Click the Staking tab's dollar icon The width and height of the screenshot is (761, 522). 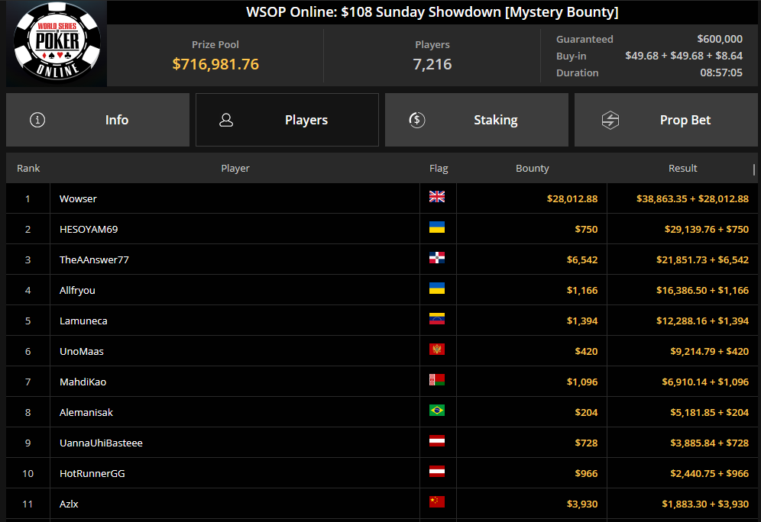pyautogui.click(x=417, y=120)
